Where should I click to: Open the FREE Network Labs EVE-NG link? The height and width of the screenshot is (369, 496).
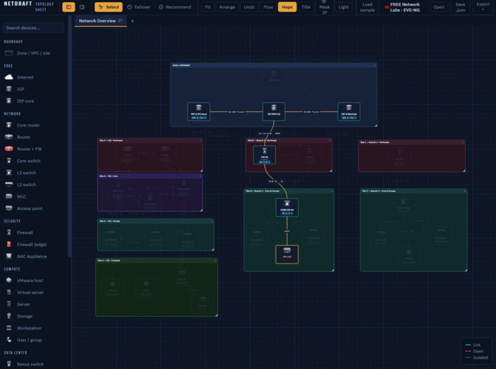tap(403, 7)
